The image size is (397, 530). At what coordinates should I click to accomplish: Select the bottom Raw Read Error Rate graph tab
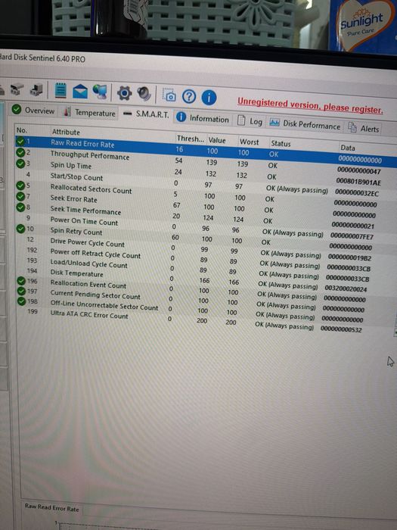point(51,508)
